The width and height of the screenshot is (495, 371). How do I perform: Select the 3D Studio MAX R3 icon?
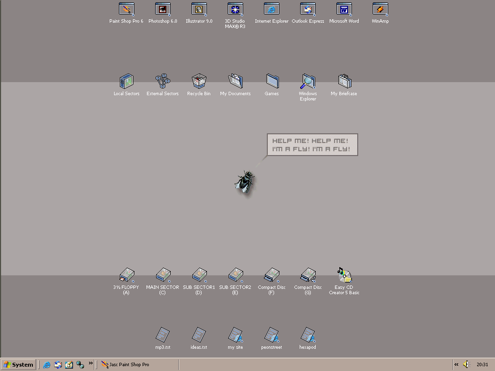(235, 10)
